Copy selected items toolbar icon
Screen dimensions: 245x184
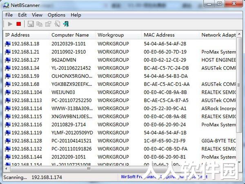coord(39,24)
